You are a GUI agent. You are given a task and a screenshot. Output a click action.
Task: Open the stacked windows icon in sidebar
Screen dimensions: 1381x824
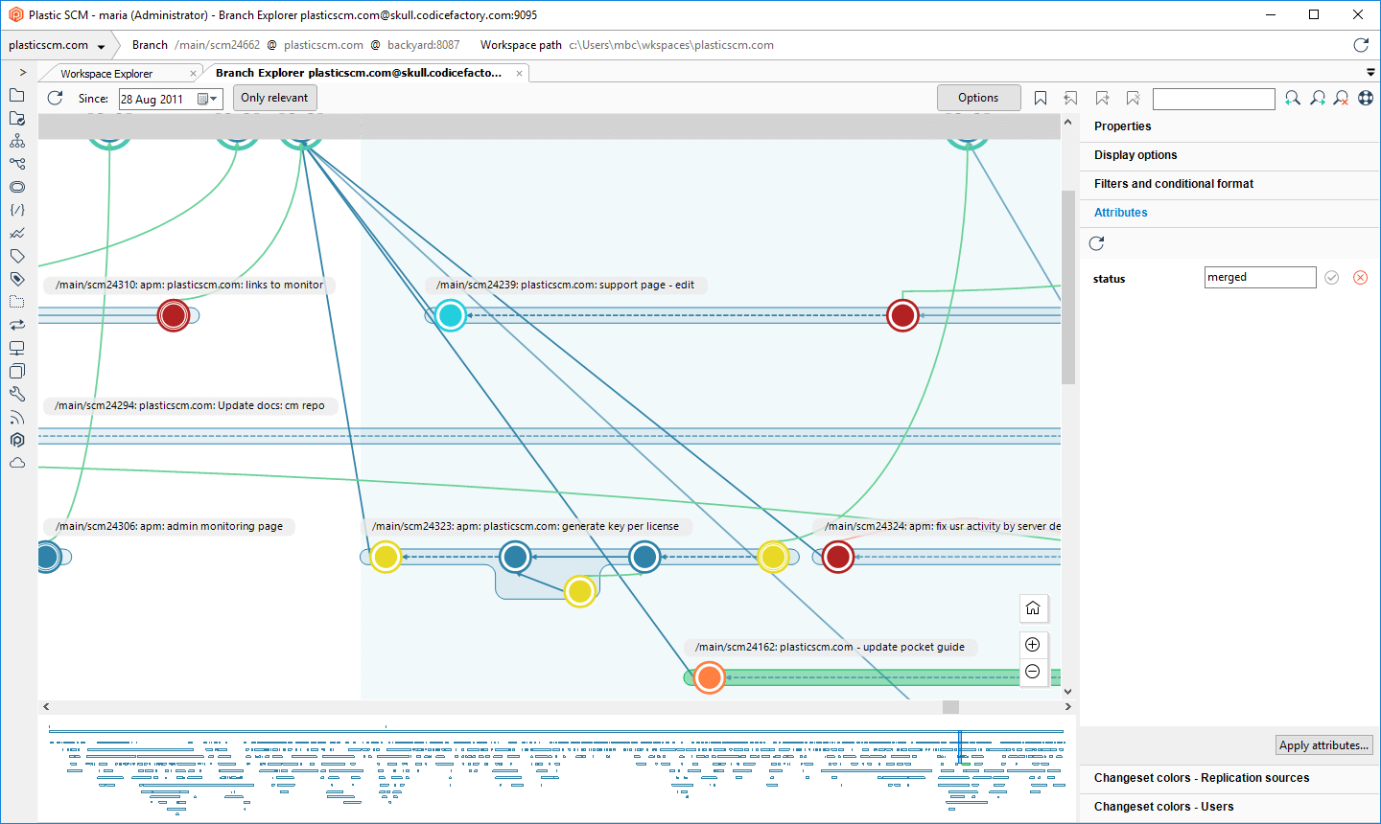[16, 371]
